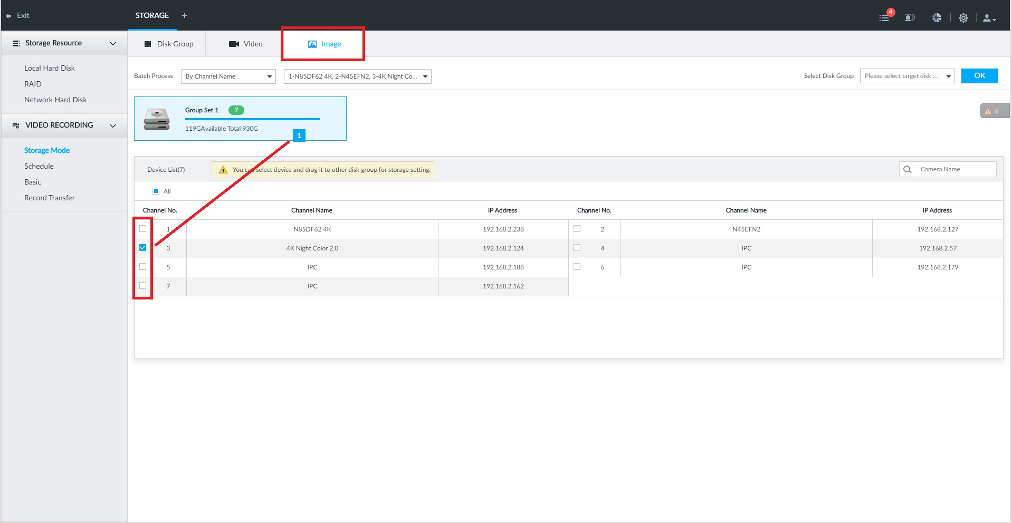Image resolution: width=1012 pixels, height=523 pixels.
Task: Open settings via the gear icon
Action: 963,17
